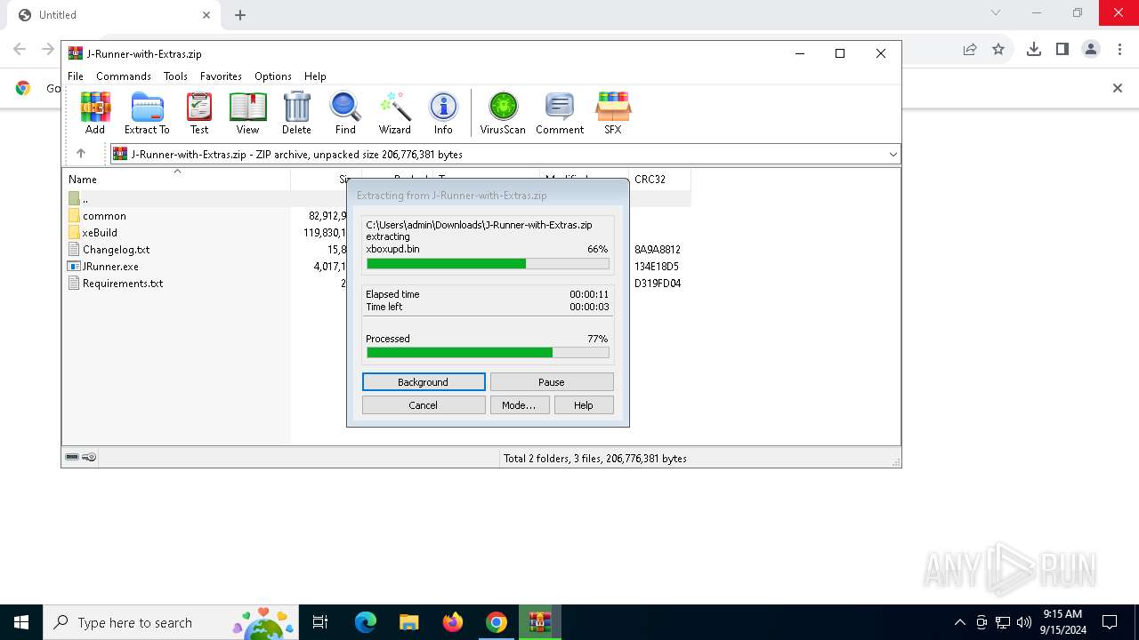1139x640 pixels.
Task: Click the total Processed progress bar
Action: click(488, 353)
